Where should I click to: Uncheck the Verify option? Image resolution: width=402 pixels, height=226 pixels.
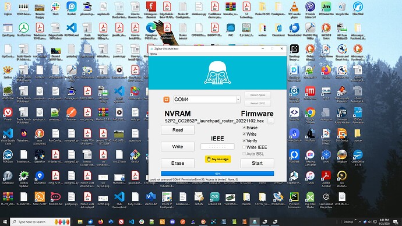pos(244,141)
